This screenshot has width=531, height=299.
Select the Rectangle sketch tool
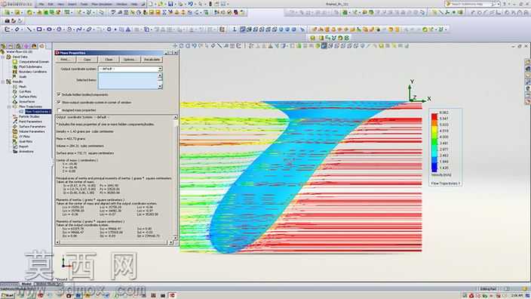click(39, 29)
